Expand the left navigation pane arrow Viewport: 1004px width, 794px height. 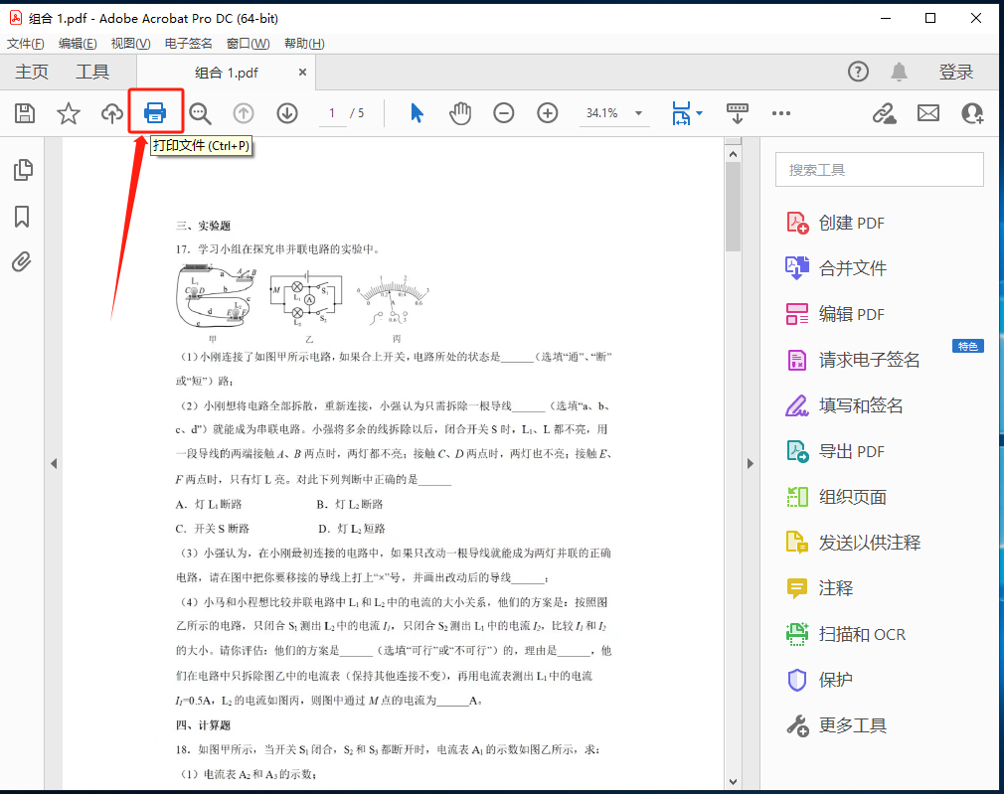tap(54, 463)
